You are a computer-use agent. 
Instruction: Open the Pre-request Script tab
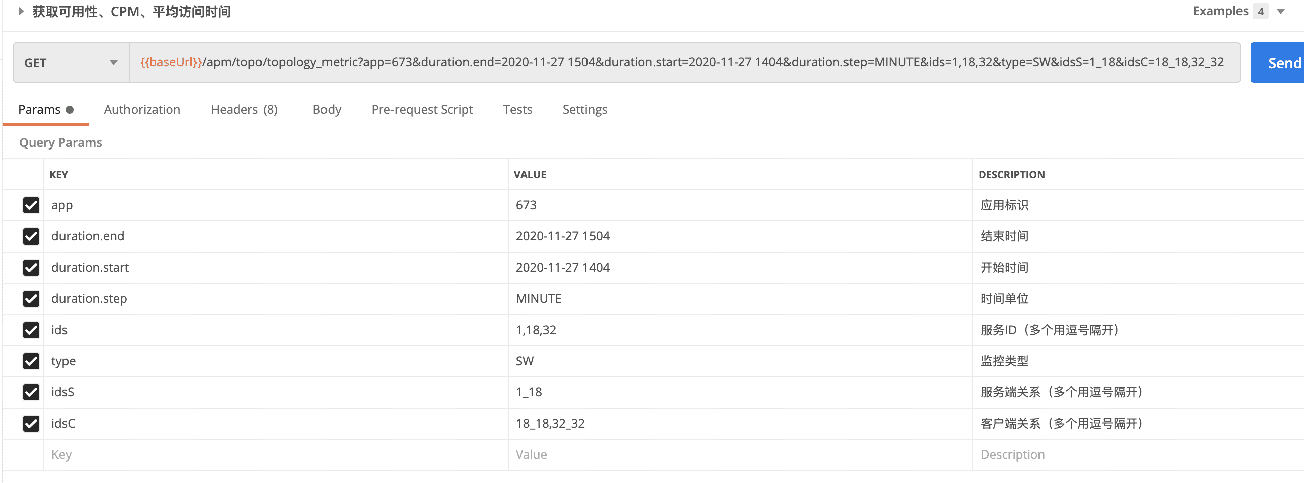422,110
